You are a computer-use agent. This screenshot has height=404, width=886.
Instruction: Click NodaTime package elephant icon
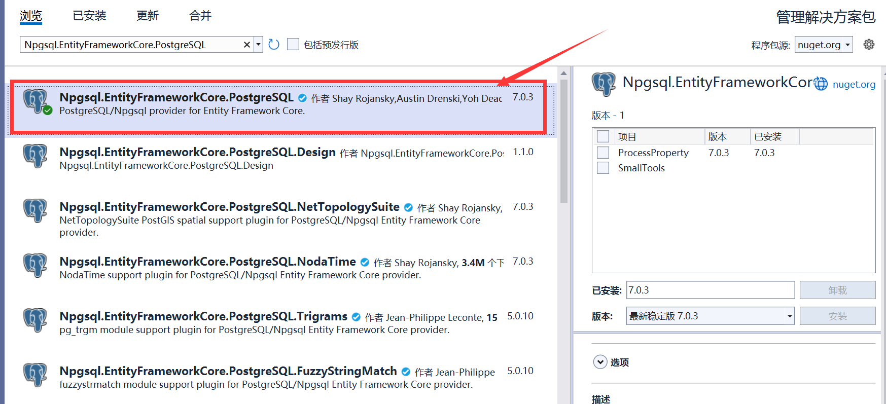[x=35, y=265]
